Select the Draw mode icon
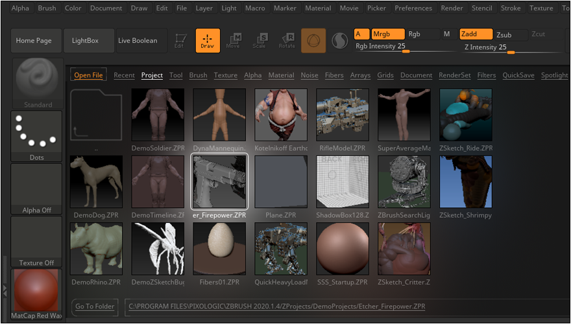The height and width of the screenshot is (324, 571). point(208,40)
